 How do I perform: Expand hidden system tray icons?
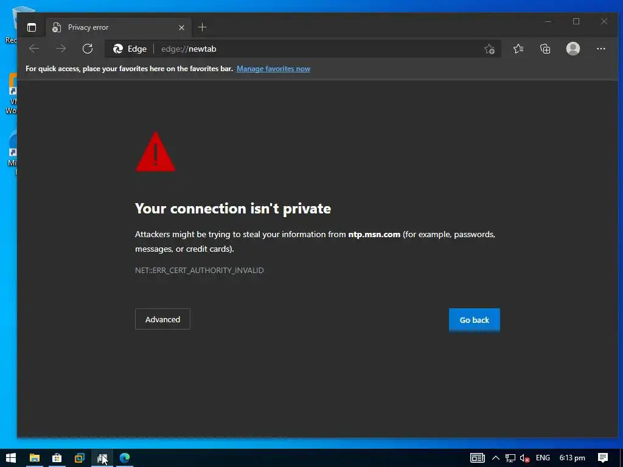(495, 458)
